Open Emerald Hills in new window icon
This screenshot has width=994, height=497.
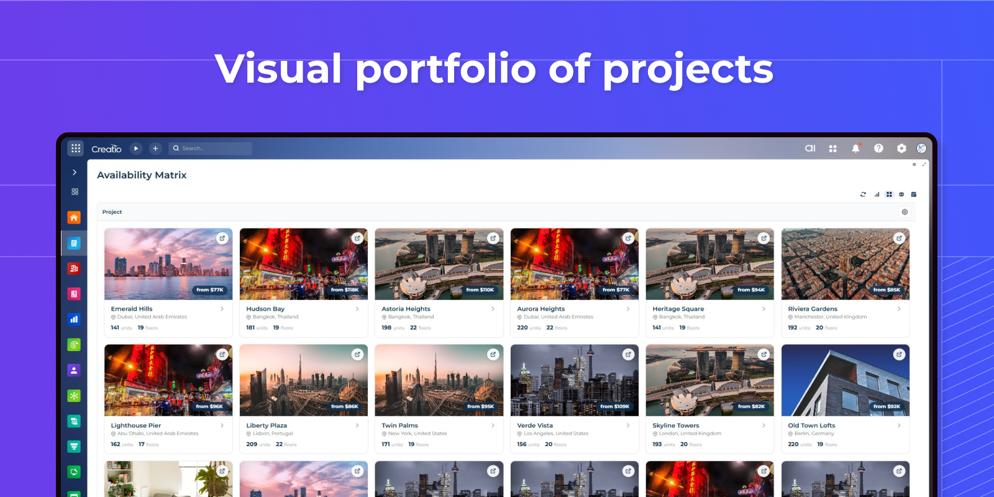pyautogui.click(x=222, y=238)
